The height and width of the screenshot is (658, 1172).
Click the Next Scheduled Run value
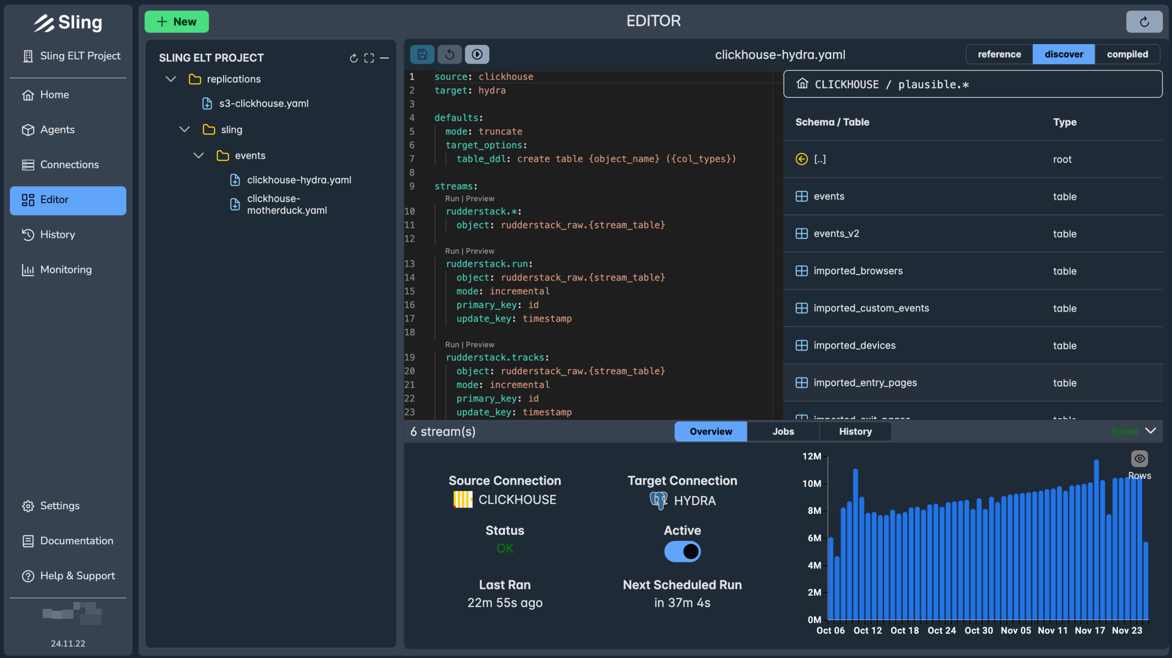[x=682, y=603]
